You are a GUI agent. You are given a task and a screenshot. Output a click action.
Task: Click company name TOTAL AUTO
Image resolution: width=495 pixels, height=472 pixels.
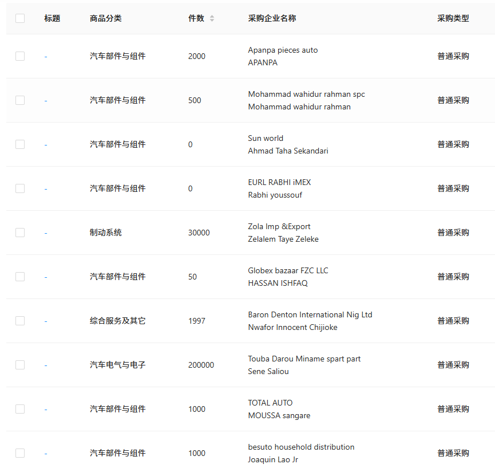coord(270,403)
